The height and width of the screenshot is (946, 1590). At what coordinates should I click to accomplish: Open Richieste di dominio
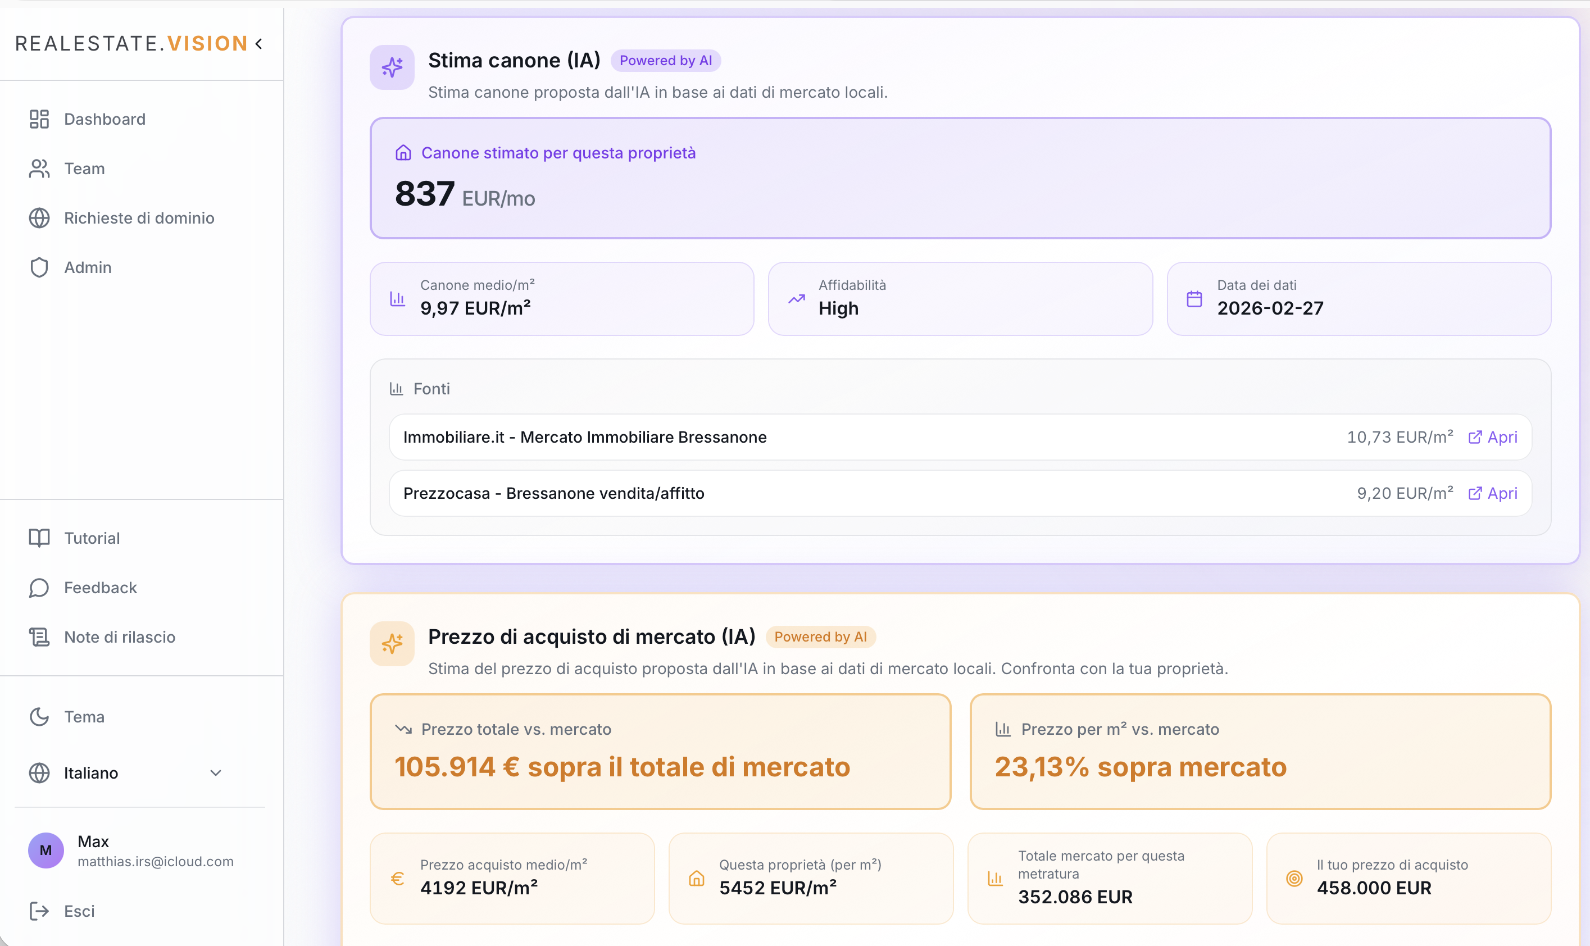[x=139, y=218]
